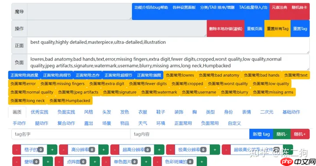
Task: Click plus button beside 色彩斑斓的 tag
Action: [202, 162]
